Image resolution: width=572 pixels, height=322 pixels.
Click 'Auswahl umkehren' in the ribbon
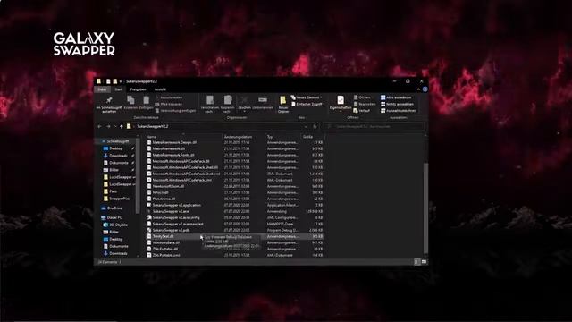[398, 111]
